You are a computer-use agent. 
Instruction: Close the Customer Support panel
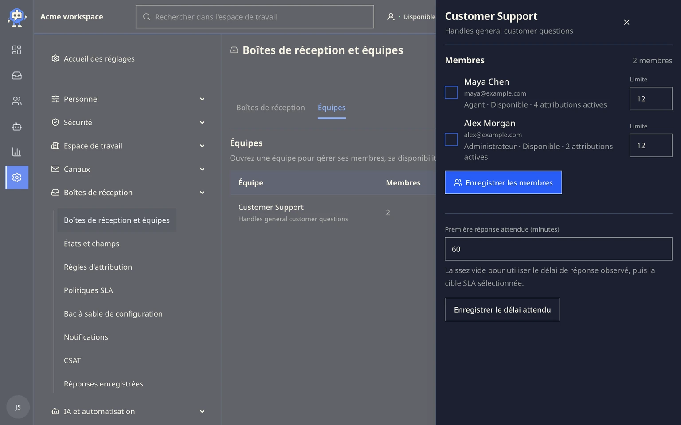pos(626,22)
